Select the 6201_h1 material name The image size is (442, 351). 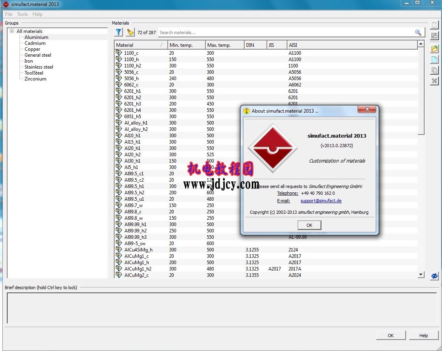pos(132,91)
